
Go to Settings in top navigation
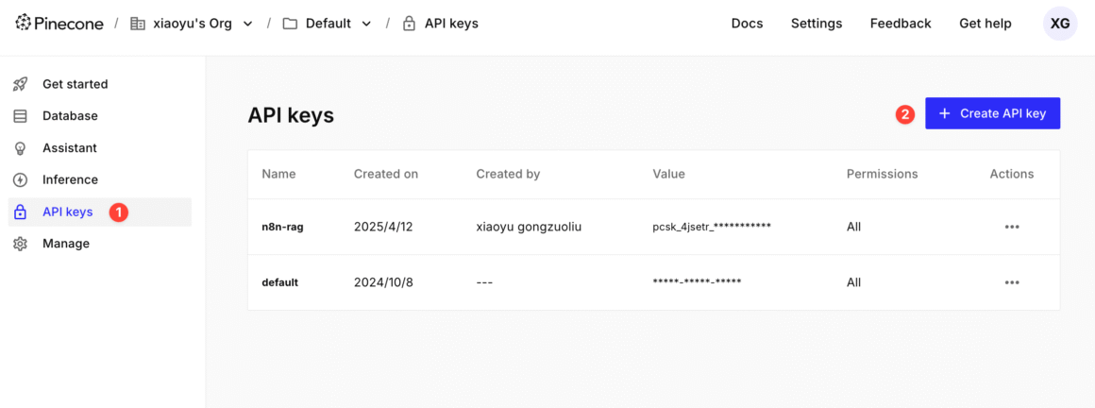[x=817, y=24]
